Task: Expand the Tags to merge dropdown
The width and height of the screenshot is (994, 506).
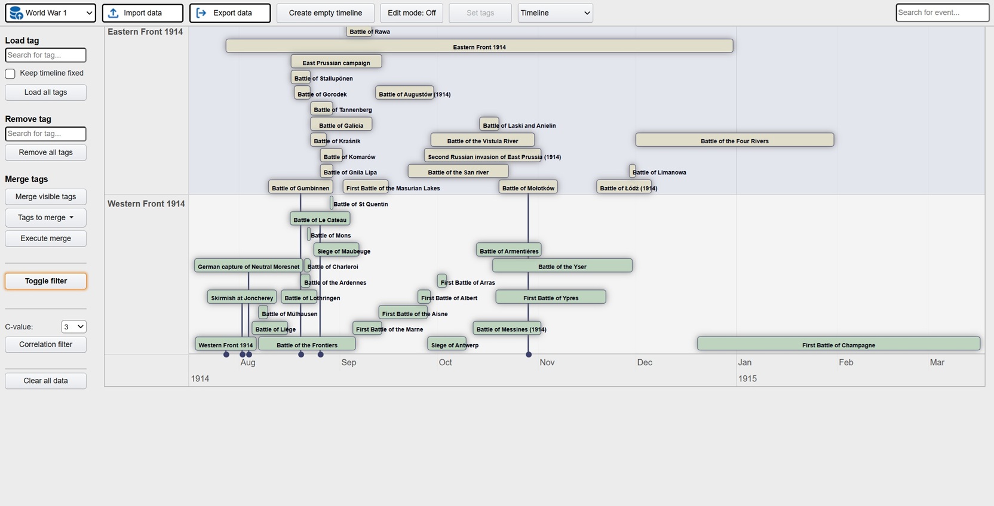Action: tap(45, 217)
